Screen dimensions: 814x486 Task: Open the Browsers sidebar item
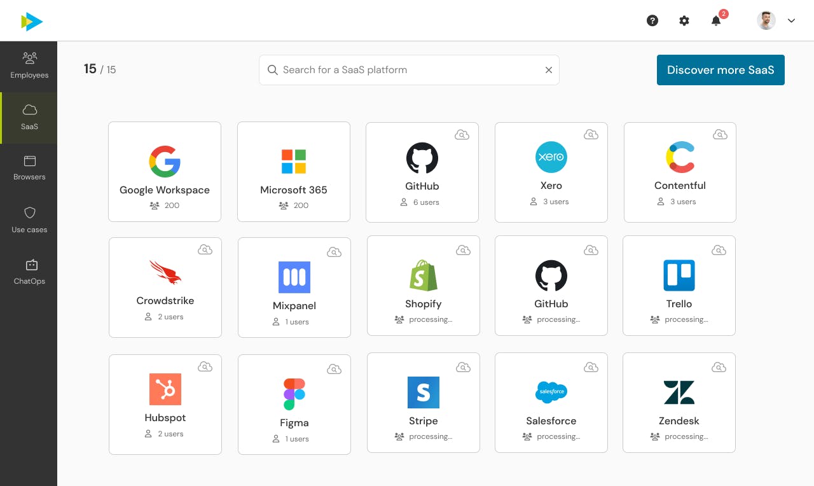point(29,169)
